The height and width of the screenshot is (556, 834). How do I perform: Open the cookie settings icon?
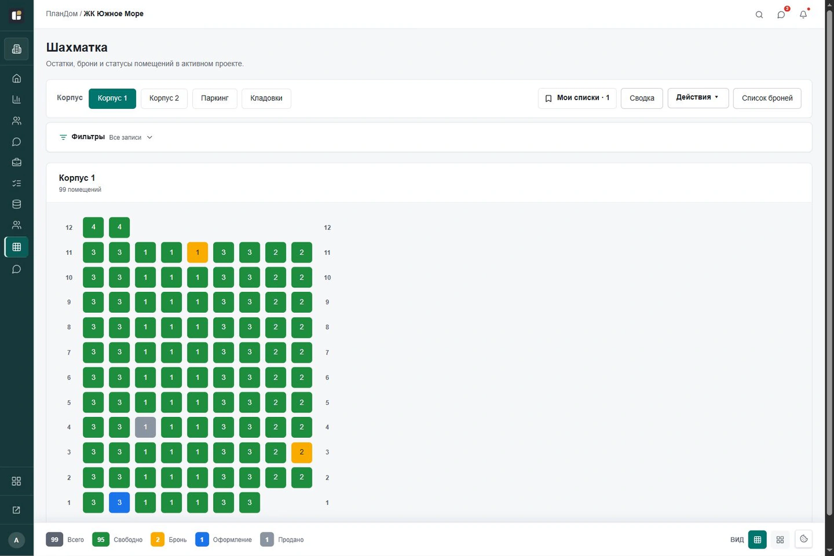point(803,539)
